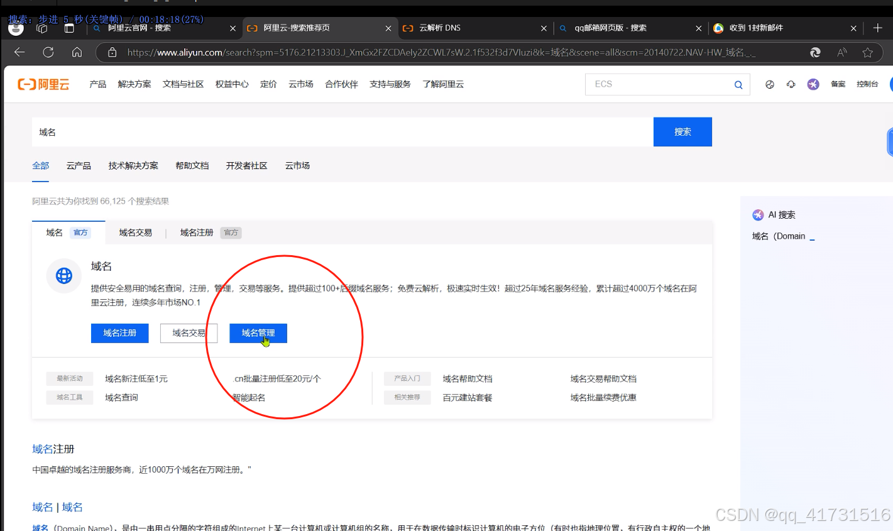
Task: Close the 云解析 DNS tab
Action: [544, 28]
